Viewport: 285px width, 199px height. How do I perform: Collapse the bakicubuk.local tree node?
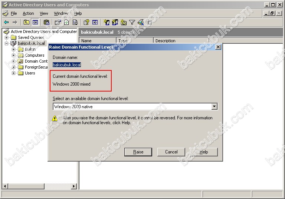point(6,43)
